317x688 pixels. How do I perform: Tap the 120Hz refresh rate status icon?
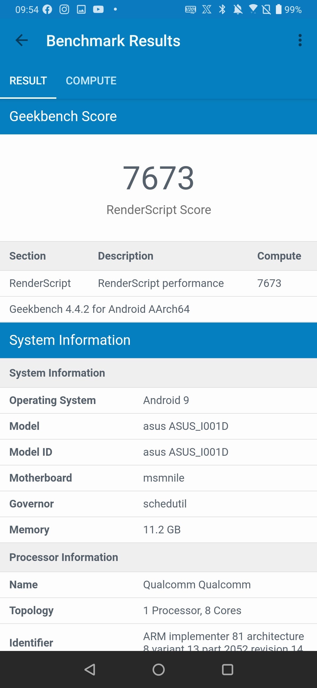point(190,10)
